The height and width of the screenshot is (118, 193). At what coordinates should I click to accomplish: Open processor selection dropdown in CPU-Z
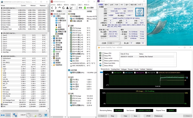(x=120, y=43)
